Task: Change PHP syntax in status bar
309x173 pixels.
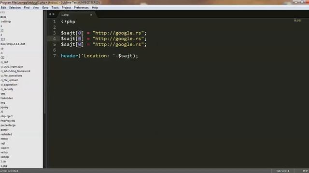Action: (x=305, y=171)
